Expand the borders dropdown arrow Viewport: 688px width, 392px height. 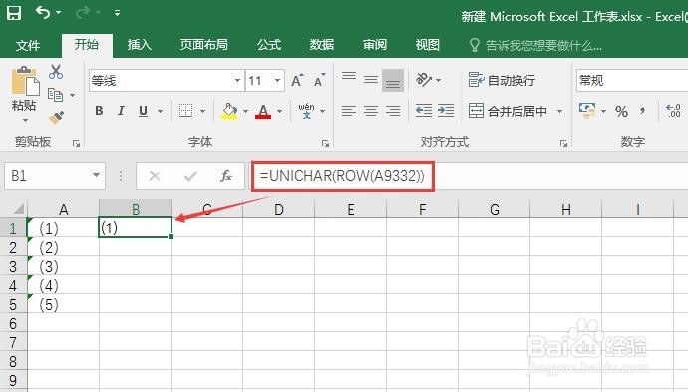(202, 111)
